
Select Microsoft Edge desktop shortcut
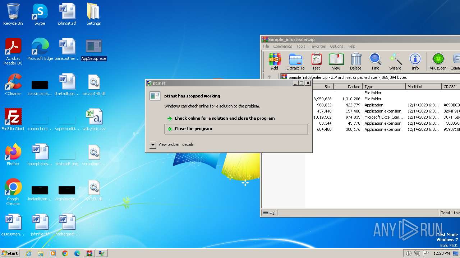(x=40, y=49)
